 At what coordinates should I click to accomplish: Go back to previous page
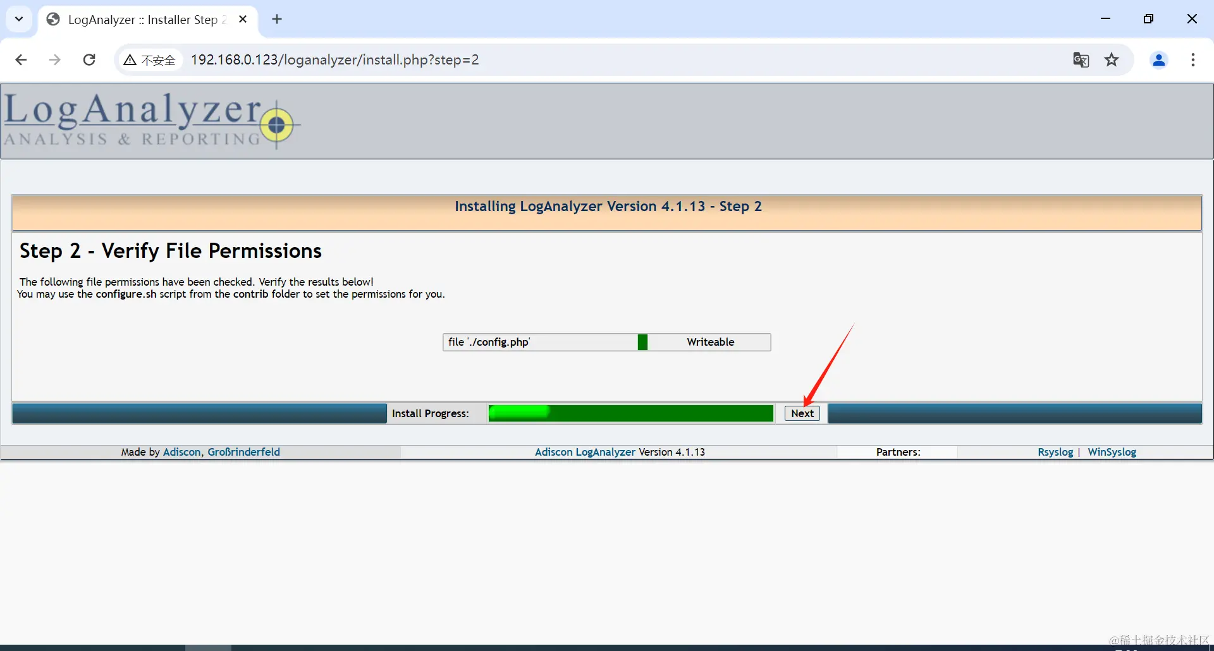[21, 60]
